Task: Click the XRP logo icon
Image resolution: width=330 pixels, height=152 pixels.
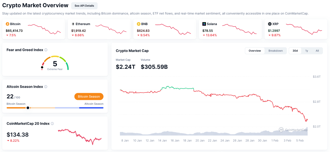Action: [x=269, y=24]
